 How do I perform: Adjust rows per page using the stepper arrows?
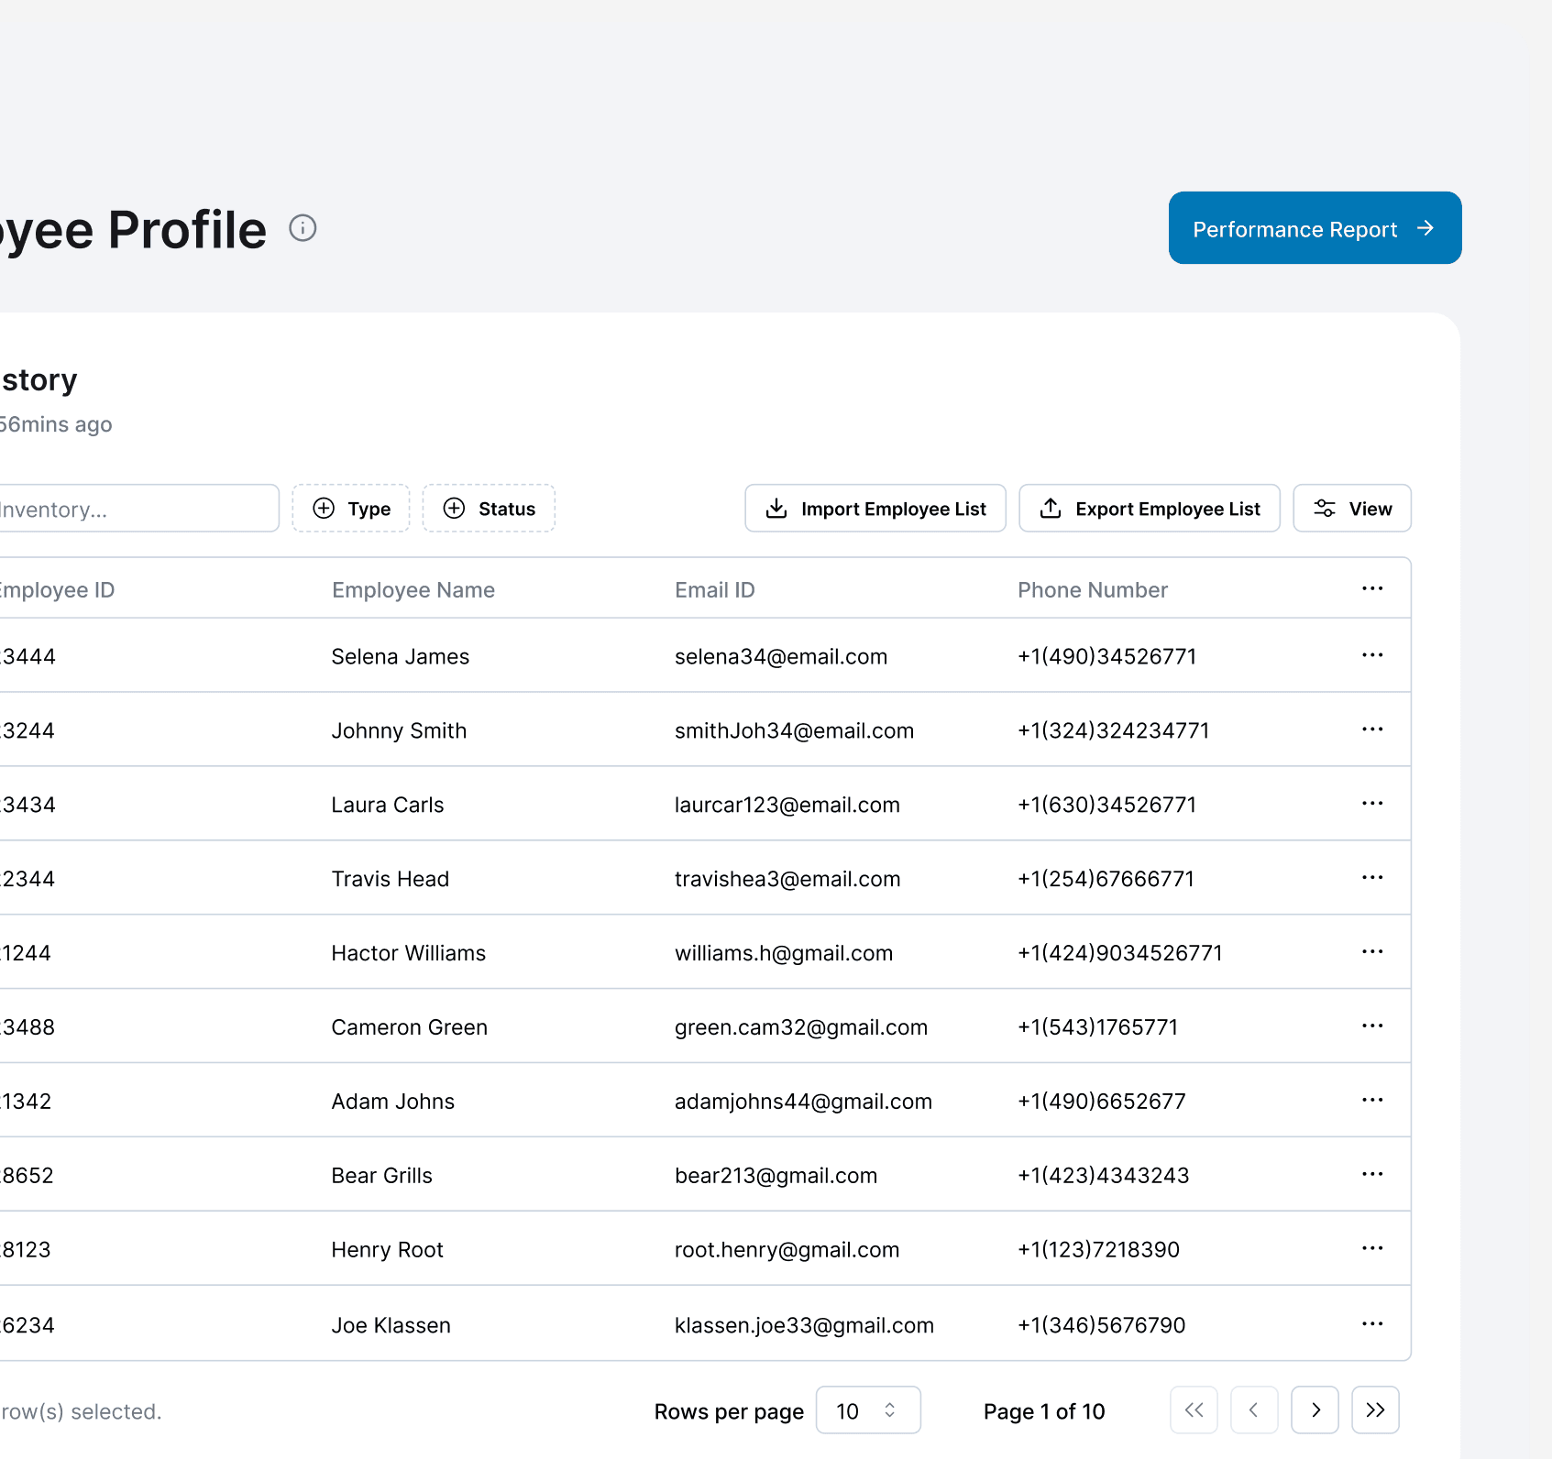coord(888,1410)
